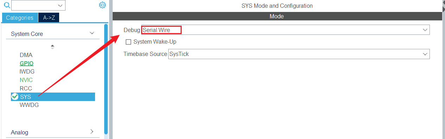This screenshot has height=139, width=445.
Task: Click the search magnifier icon
Action: coord(7,5)
